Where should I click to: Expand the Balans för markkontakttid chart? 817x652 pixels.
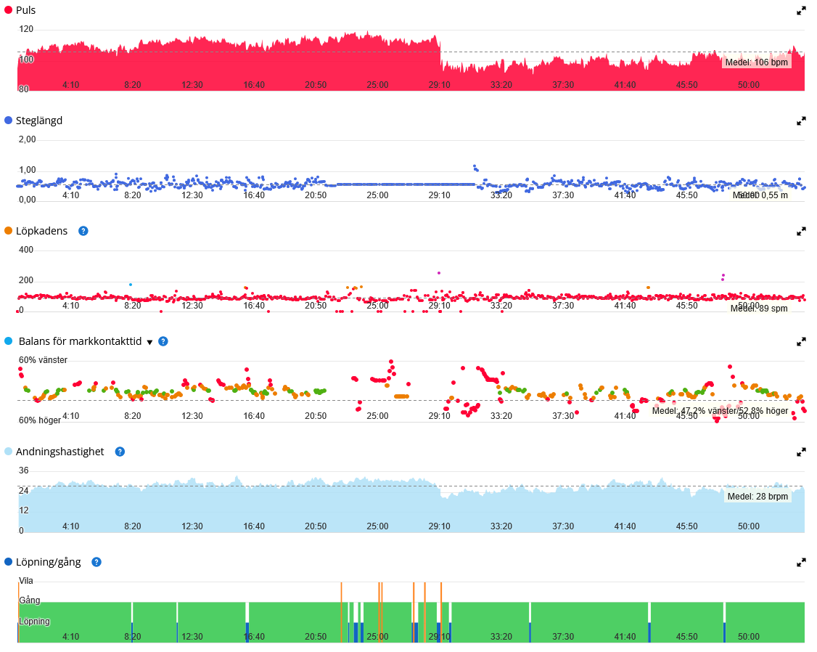point(801,342)
